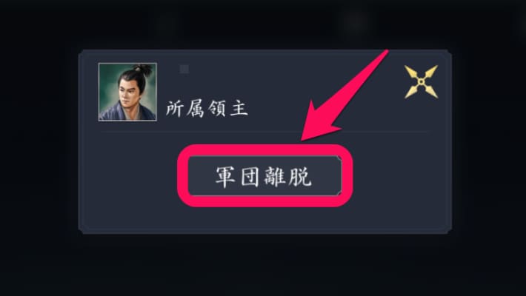Click the center of the shuriken icon

pos(422,82)
